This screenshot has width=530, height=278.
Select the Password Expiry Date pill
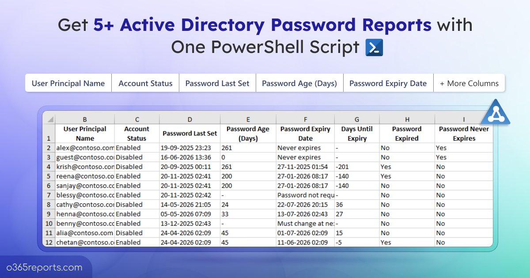pyautogui.click(x=388, y=83)
